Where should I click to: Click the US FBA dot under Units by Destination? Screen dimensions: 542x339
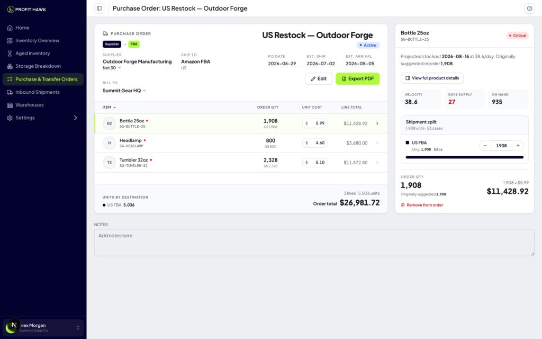click(x=104, y=205)
